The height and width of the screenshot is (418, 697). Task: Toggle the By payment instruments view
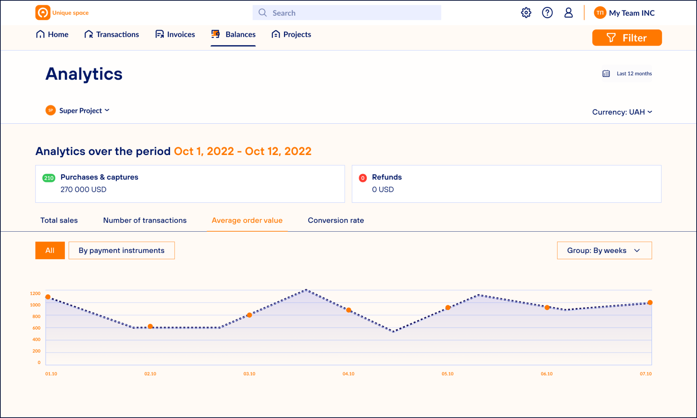[121, 250]
